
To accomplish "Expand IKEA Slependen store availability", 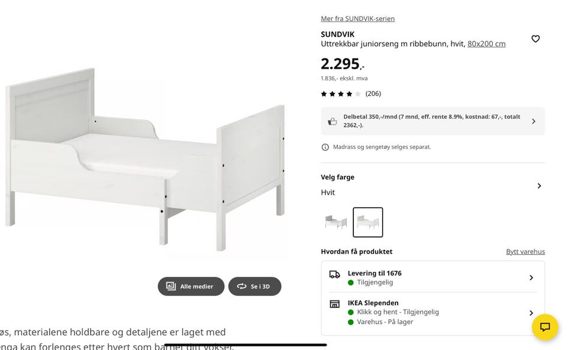I will point(531,313).
